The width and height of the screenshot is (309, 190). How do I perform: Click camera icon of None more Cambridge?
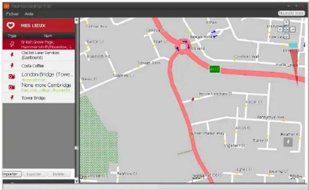[x=12, y=87]
